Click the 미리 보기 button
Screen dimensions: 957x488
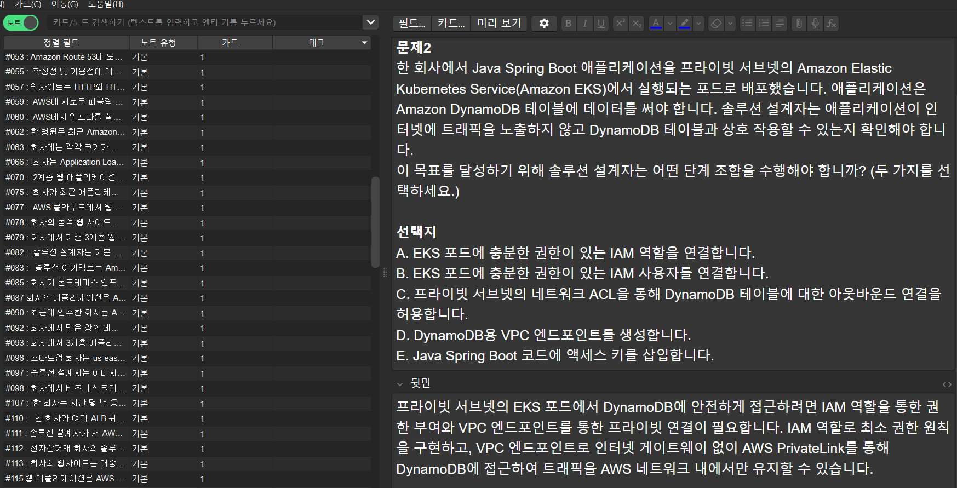point(499,24)
